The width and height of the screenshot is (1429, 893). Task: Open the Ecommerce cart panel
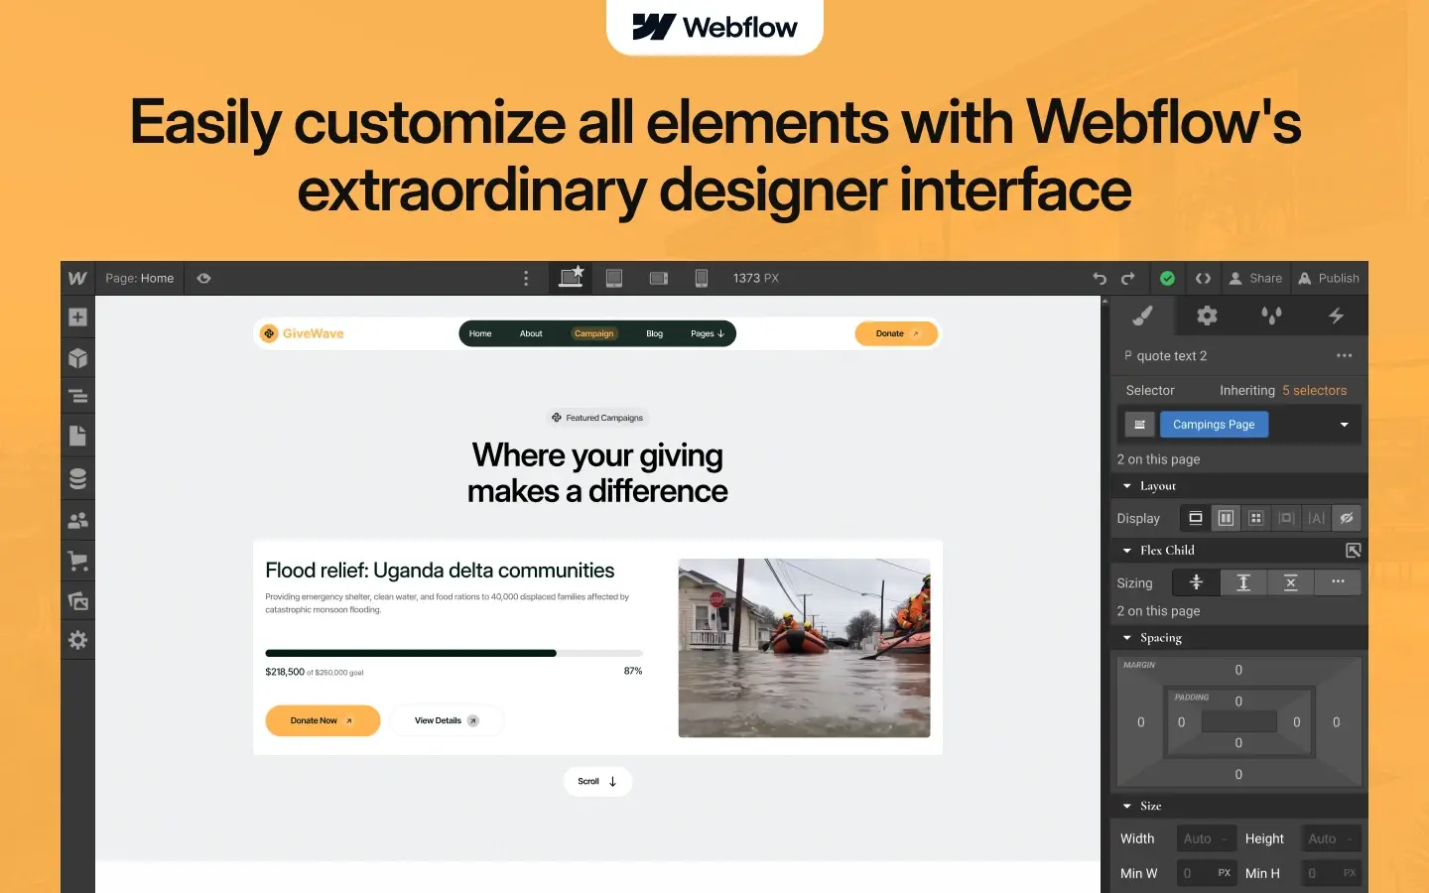coord(77,561)
